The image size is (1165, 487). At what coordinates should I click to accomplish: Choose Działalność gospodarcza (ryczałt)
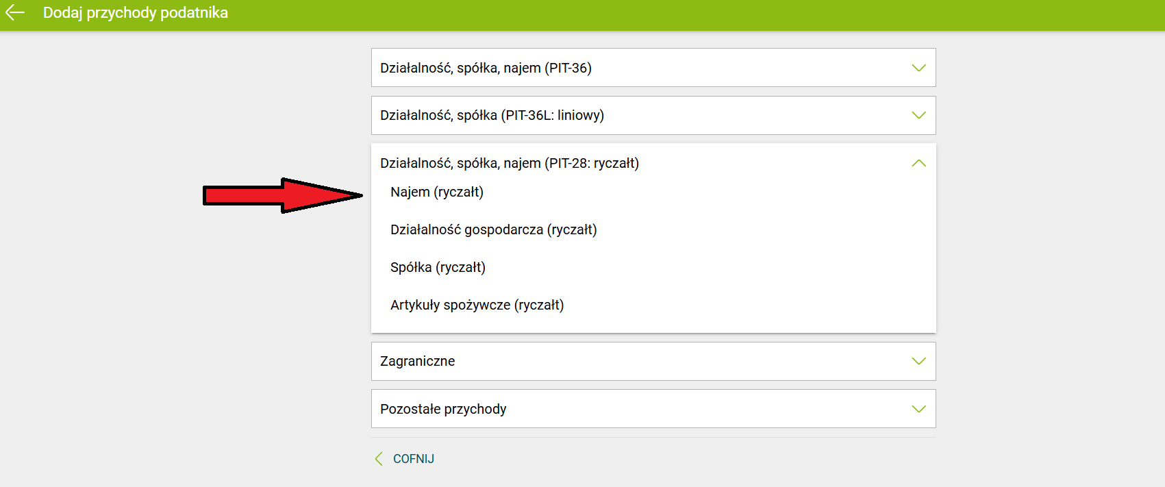click(x=493, y=230)
